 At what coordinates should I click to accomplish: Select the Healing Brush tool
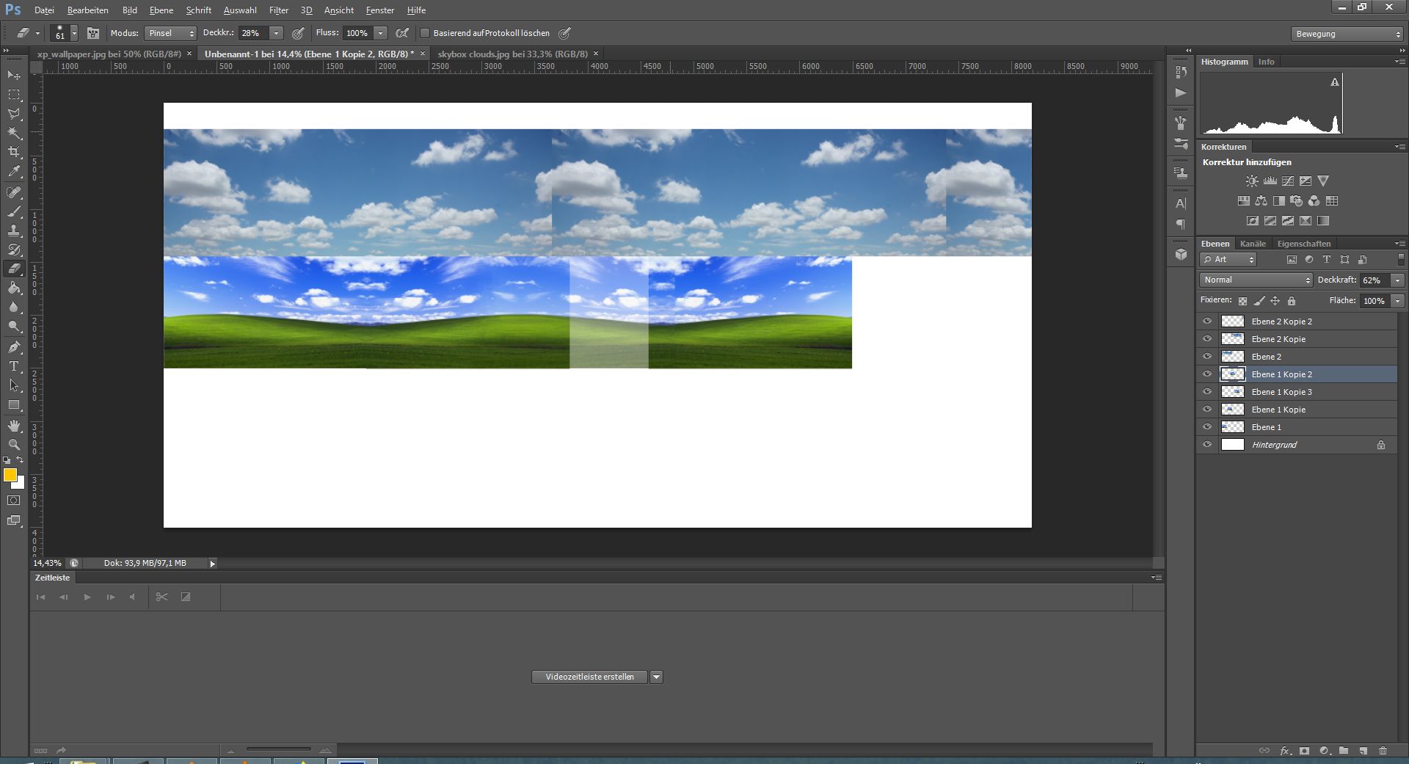(14, 192)
